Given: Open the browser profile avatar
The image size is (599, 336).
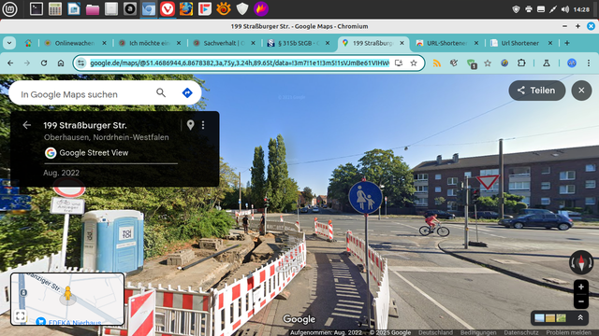Looking at the screenshot, I should [x=572, y=63].
